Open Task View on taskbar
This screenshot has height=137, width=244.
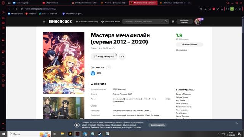pos(55,134)
